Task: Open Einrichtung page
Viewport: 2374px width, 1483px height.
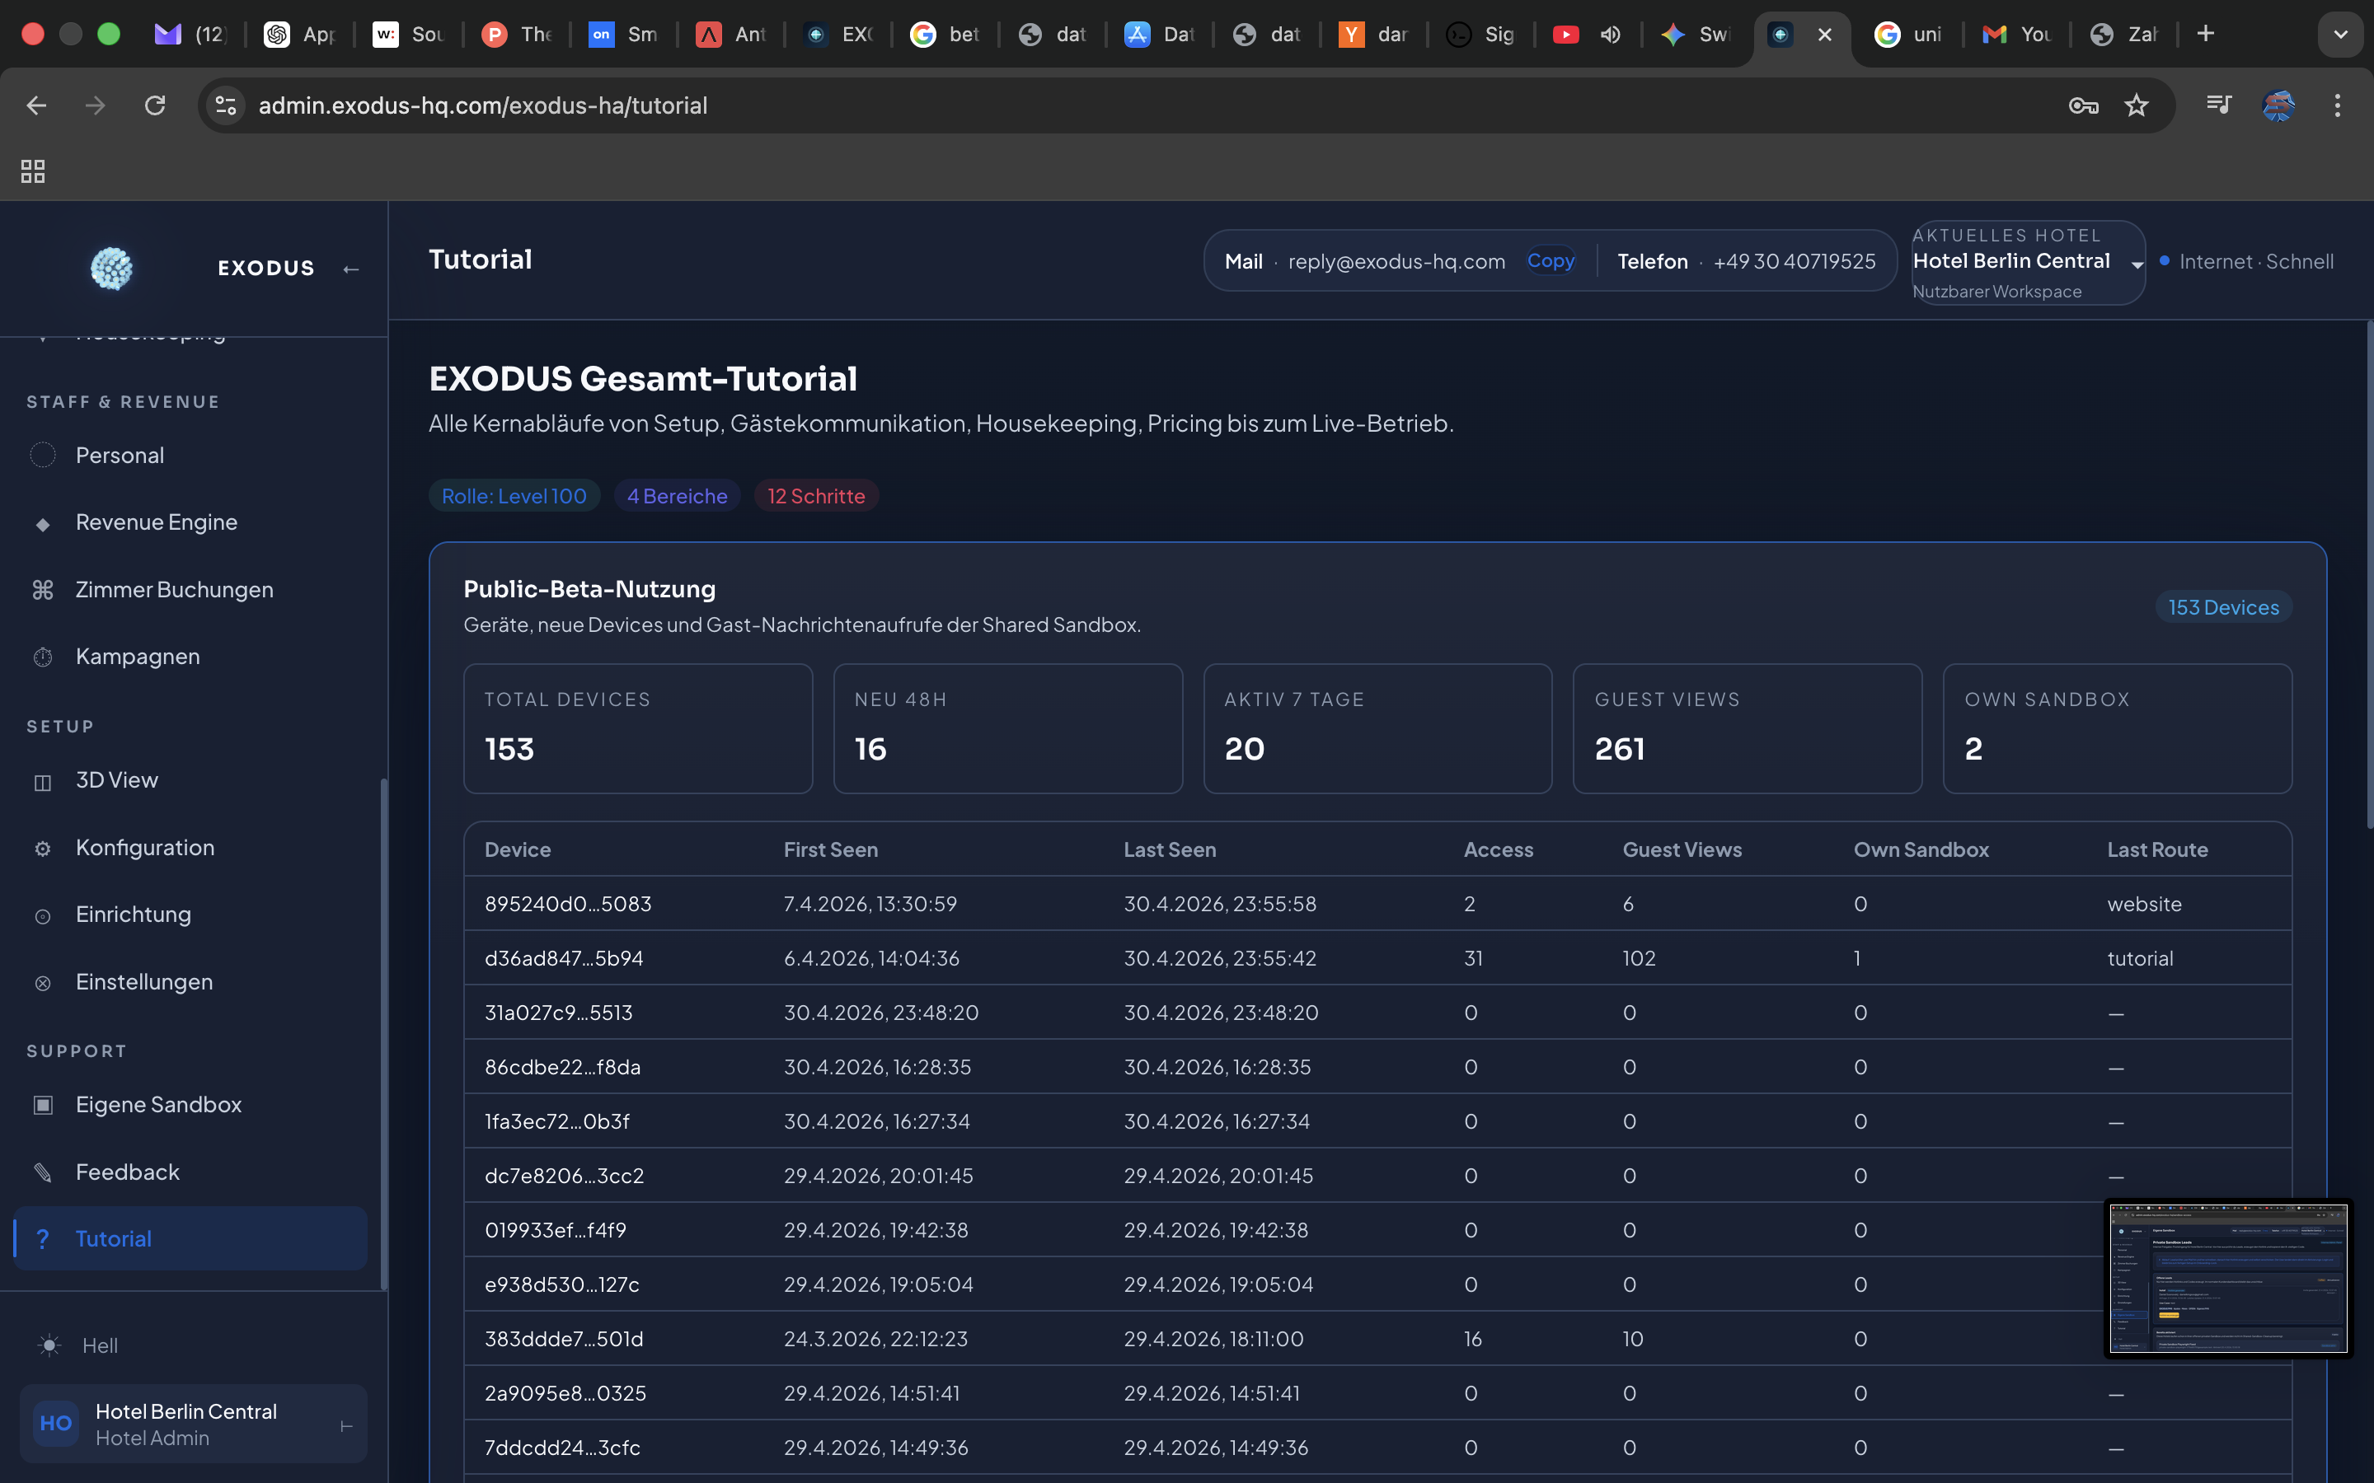Action: pos(134,915)
